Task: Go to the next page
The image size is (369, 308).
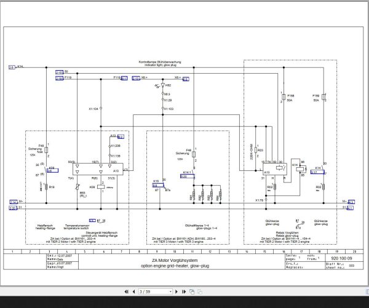Action: pos(177,291)
